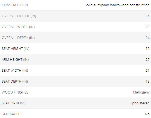Select the overall width value 23

[147, 27]
